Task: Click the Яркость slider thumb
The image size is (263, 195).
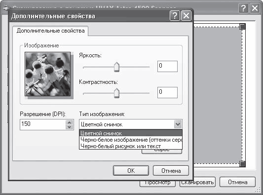Action: click(x=116, y=67)
